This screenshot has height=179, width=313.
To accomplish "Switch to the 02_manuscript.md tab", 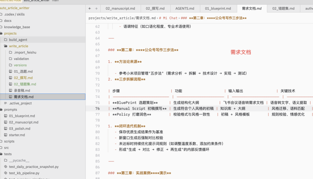I will pyautogui.click(x=120, y=9).
